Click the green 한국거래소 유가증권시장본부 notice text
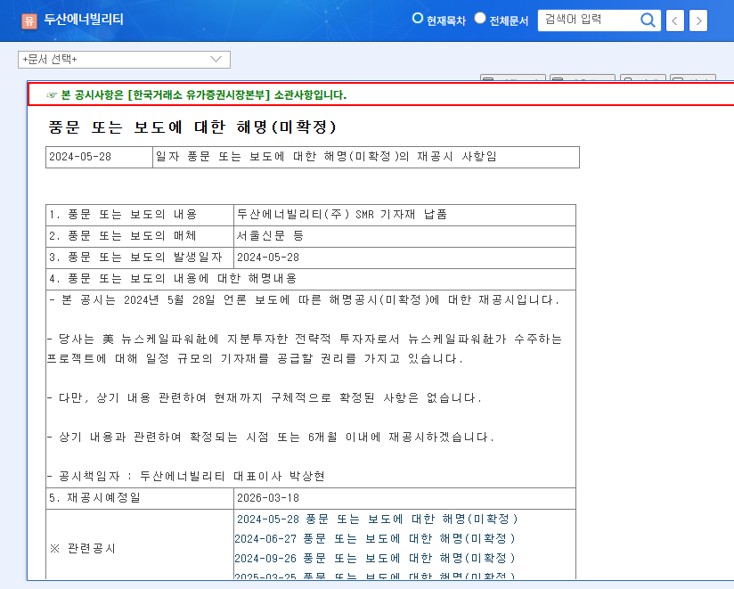This screenshot has height=589, width=734. coord(204,95)
